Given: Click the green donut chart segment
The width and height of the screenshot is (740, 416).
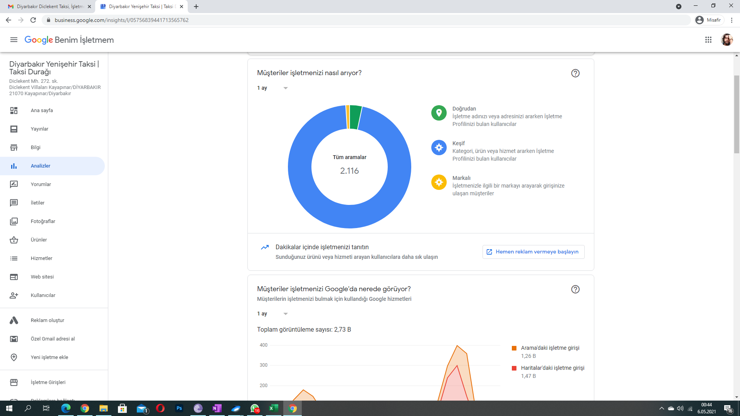Looking at the screenshot, I should 355,117.
